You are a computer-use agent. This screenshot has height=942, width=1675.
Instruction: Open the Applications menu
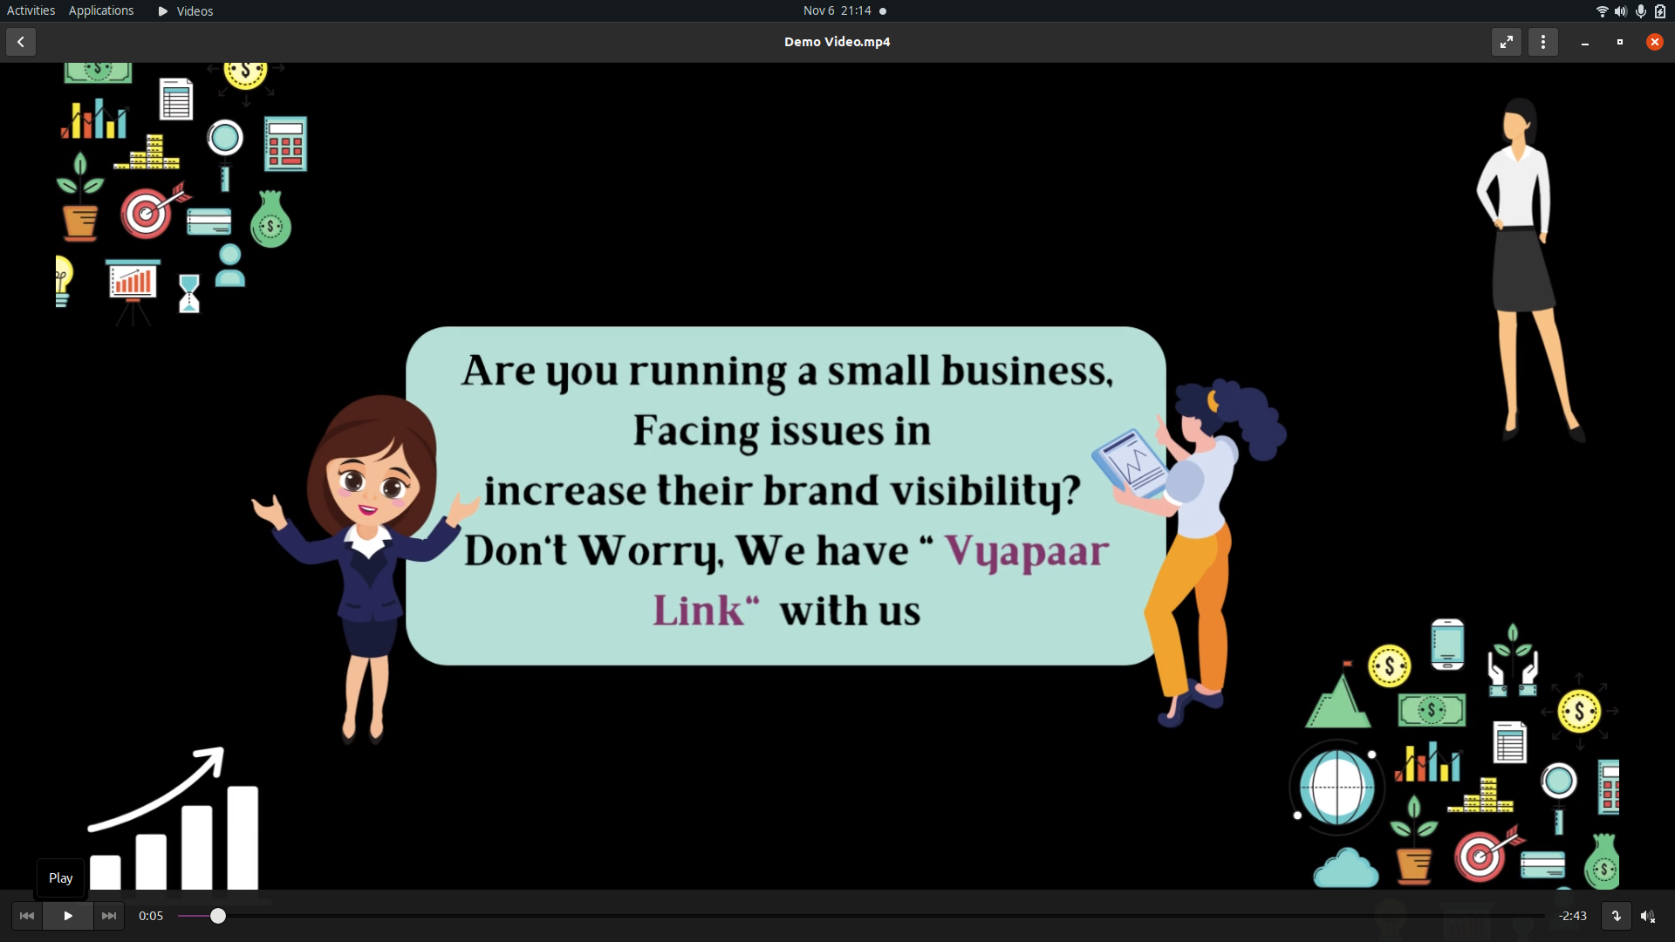click(101, 10)
